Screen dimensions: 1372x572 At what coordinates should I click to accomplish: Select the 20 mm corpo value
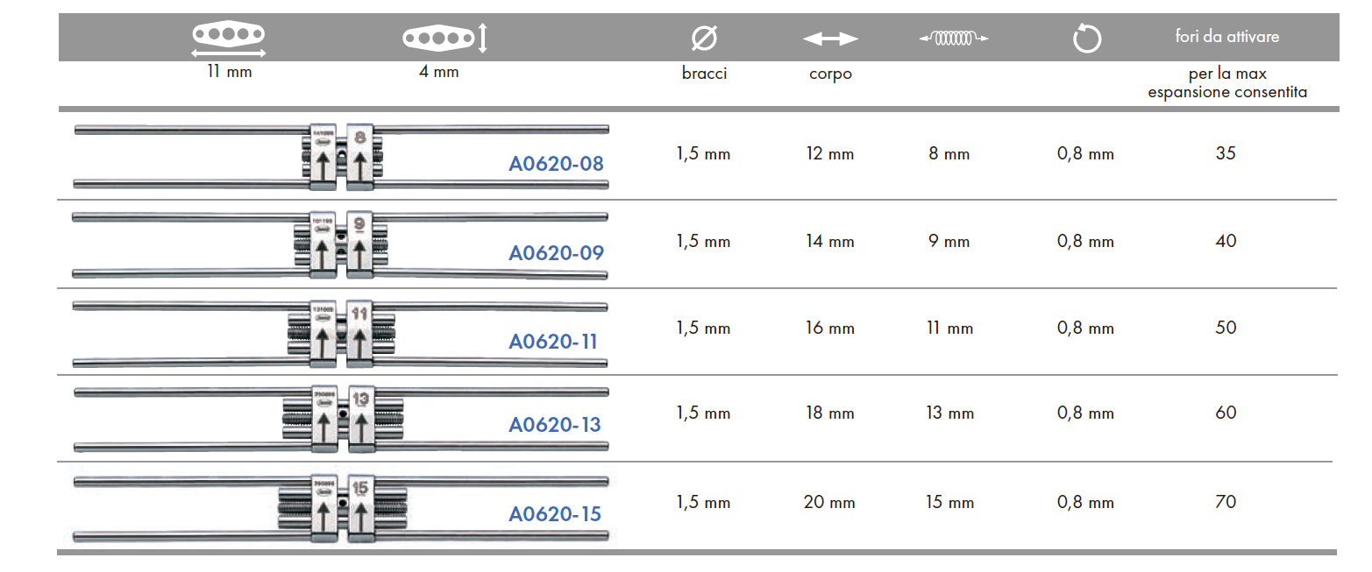click(829, 503)
